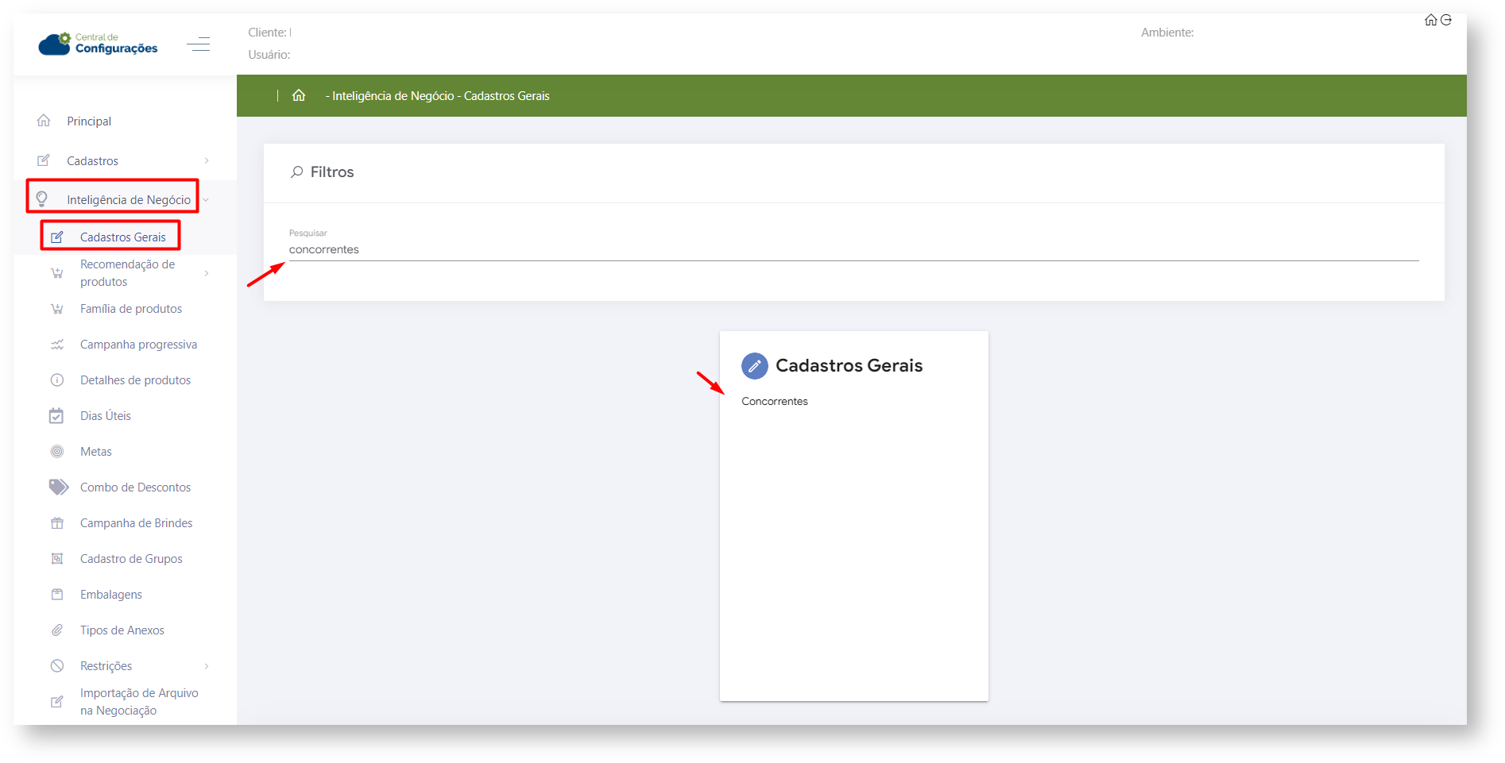The image size is (1505, 763).
Task: Open Campanha progressiva in the sidebar
Action: pos(138,345)
